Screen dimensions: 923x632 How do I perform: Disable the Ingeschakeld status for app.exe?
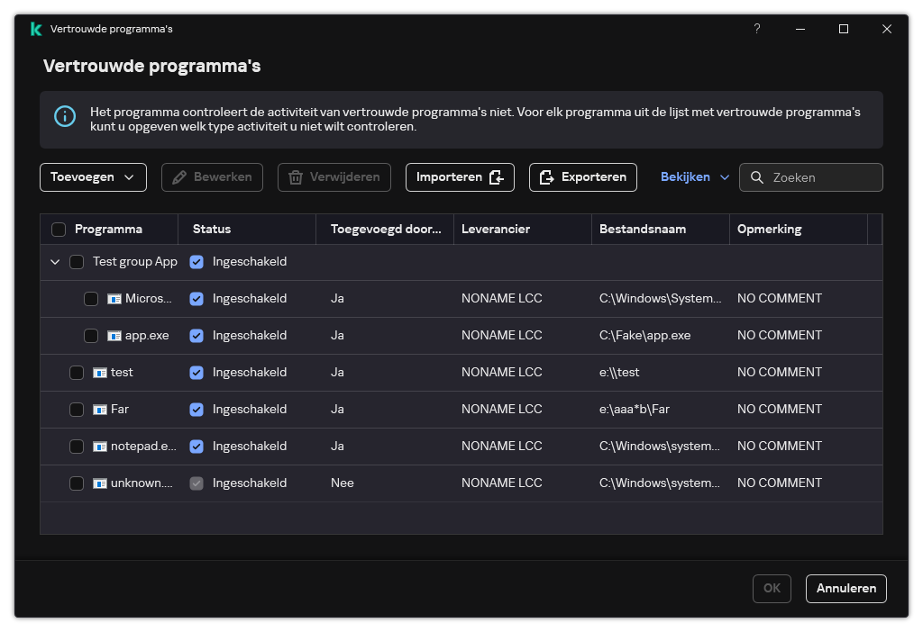[x=196, y=336]
